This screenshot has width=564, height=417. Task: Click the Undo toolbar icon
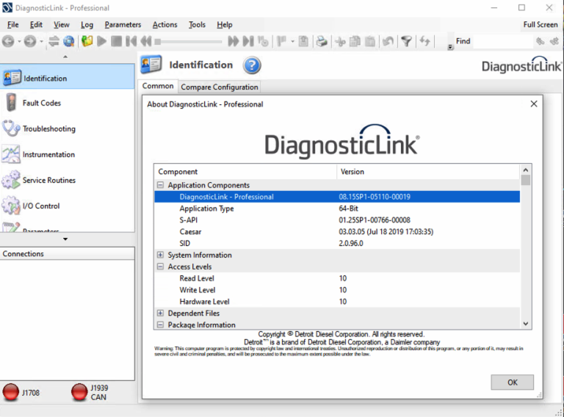pyautogui.click(x=388, y=41)
